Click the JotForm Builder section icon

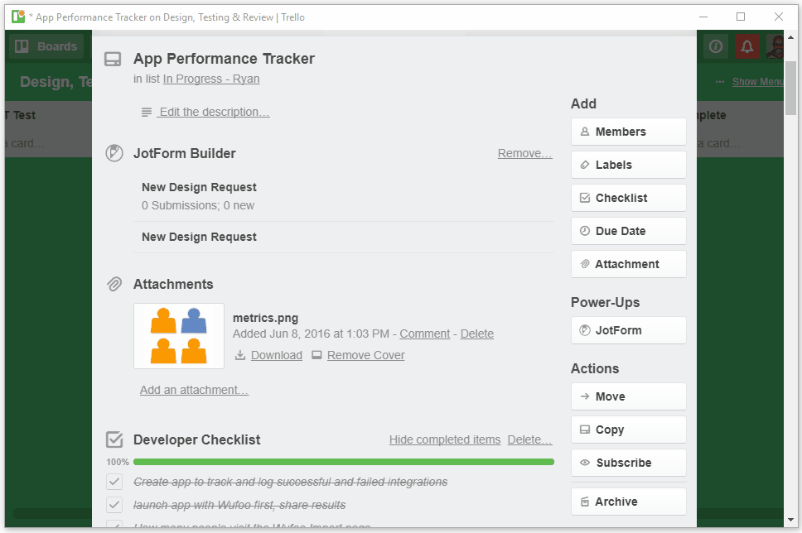pyautogui.click(x=114, y=153)
